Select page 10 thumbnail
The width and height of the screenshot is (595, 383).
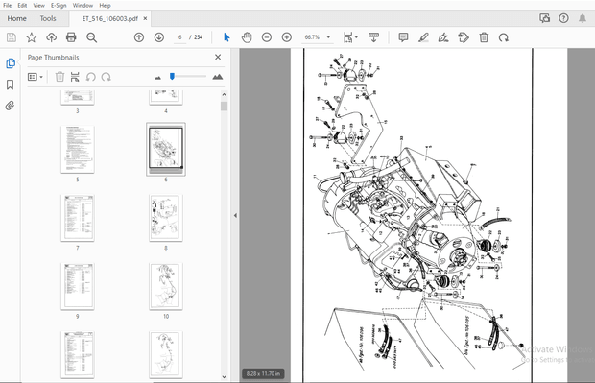point(166,287)
